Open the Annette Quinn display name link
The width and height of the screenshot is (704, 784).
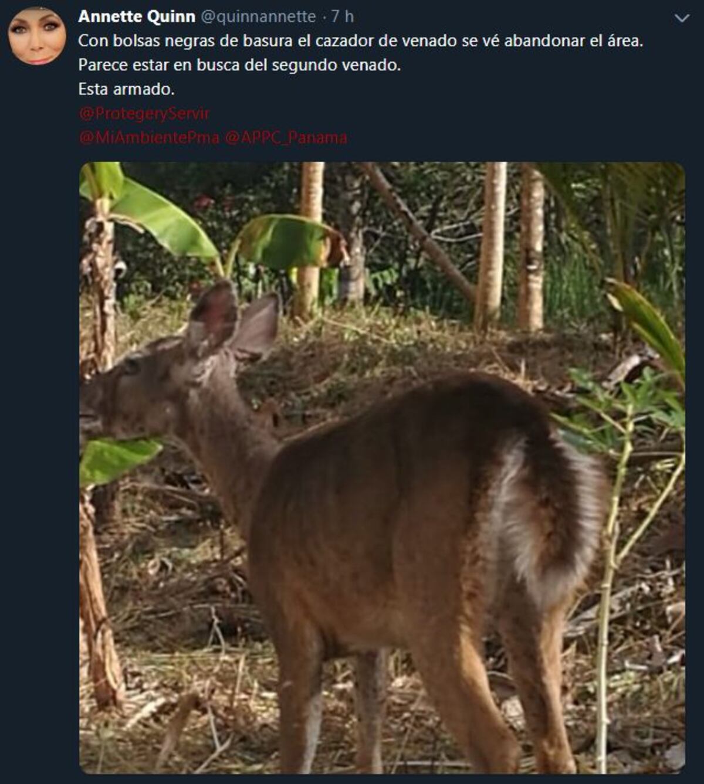pos(137,16)
